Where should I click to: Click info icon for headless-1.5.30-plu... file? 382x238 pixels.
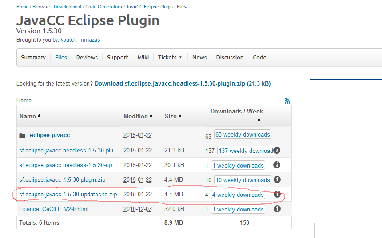click(277, 150)
